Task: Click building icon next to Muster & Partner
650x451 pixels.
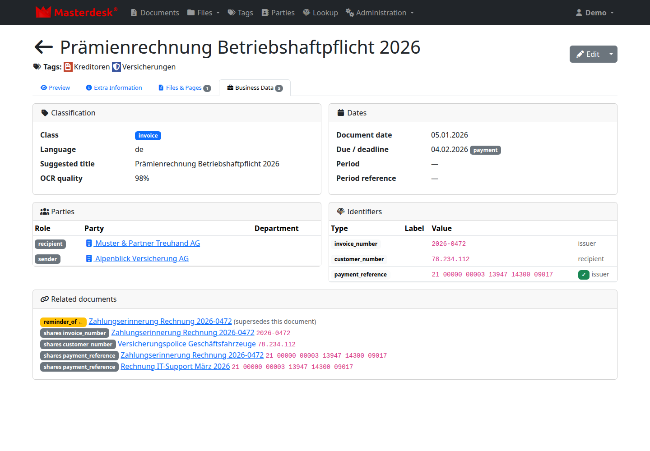Action: [x=89, y=243]
